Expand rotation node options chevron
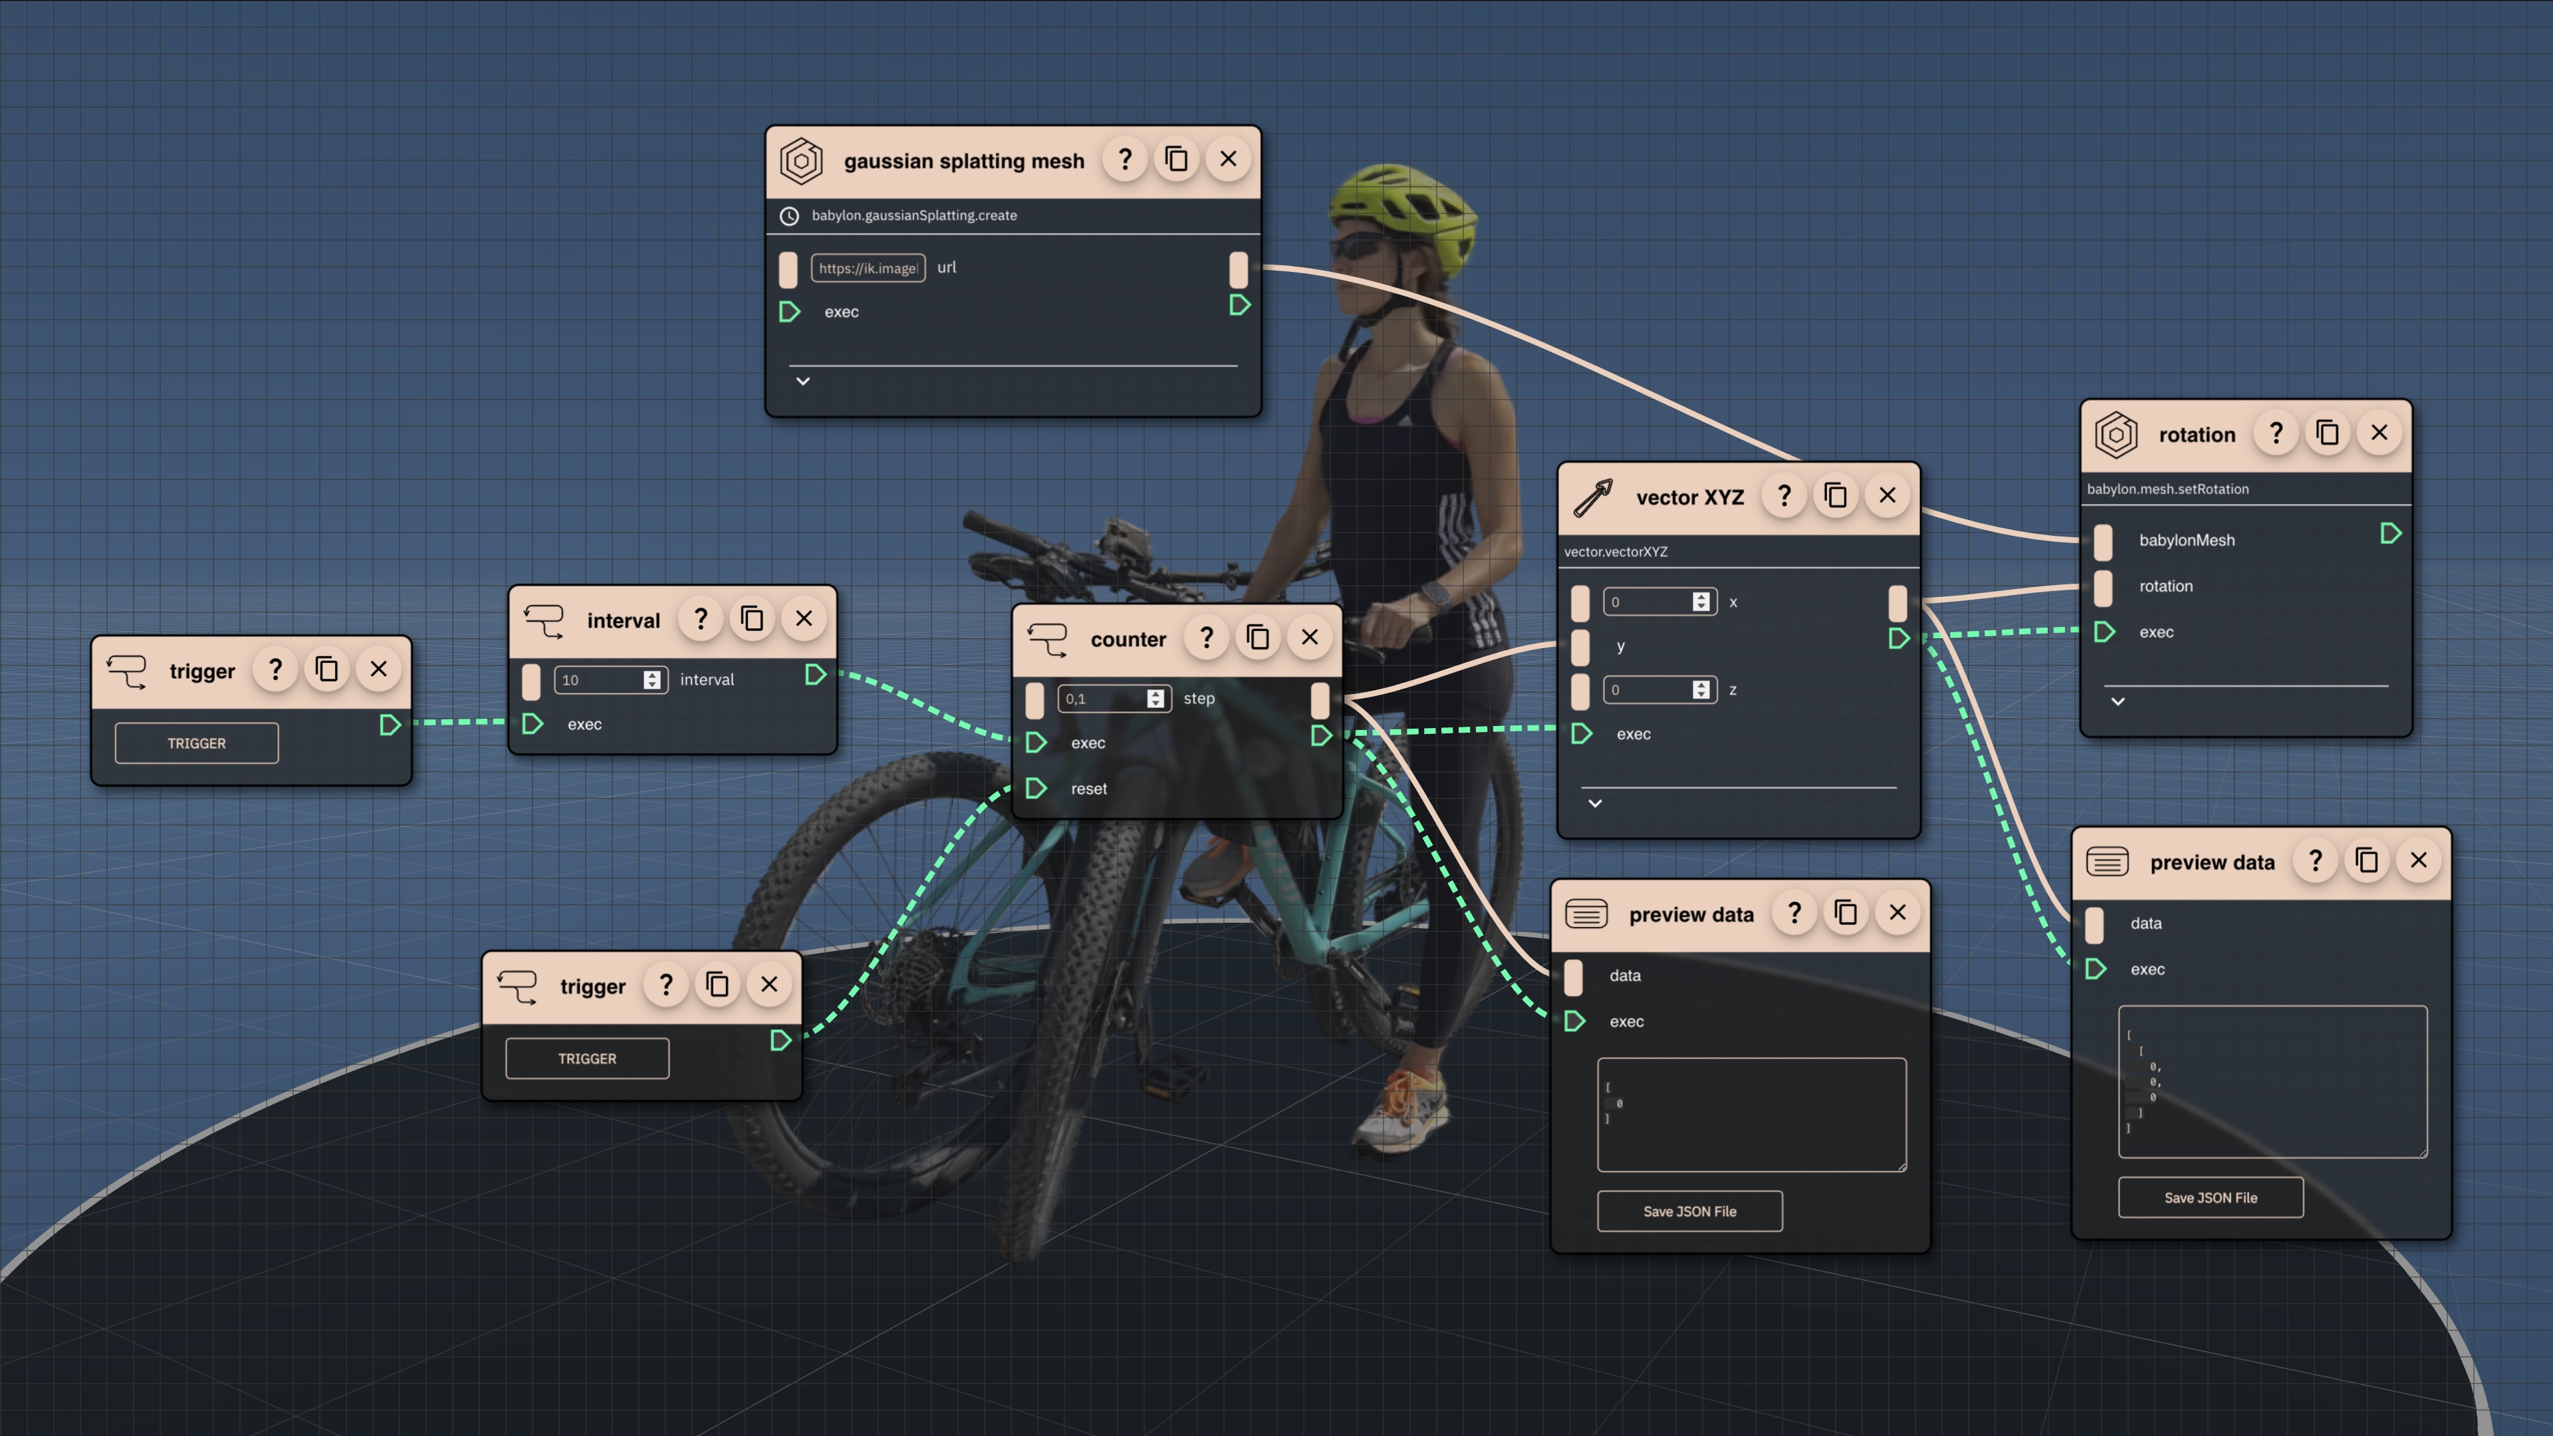Image resolution: width=2553 pixels, height=1436 pixels. point(2118,701)
